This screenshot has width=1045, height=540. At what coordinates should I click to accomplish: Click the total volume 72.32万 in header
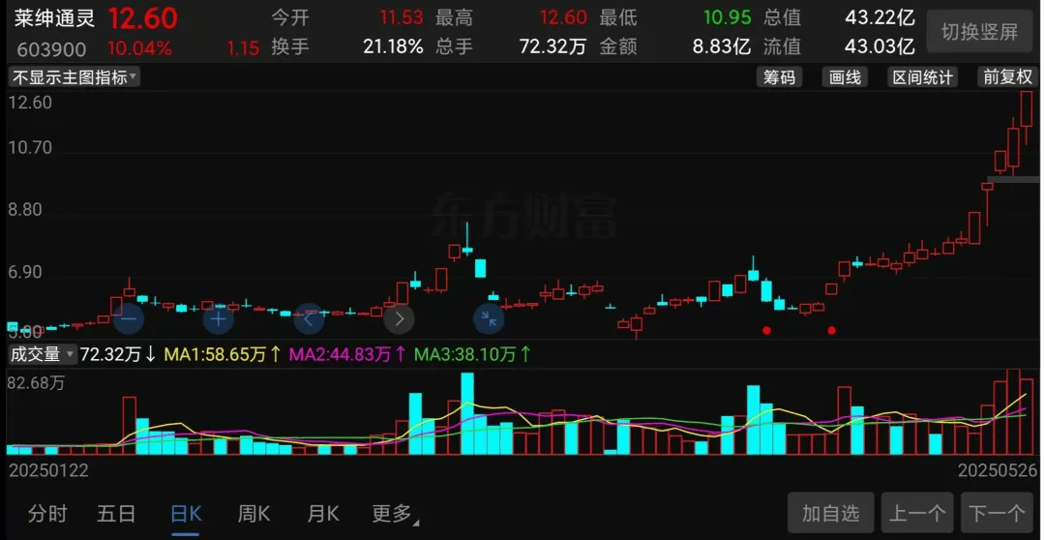tap(552, 46)
